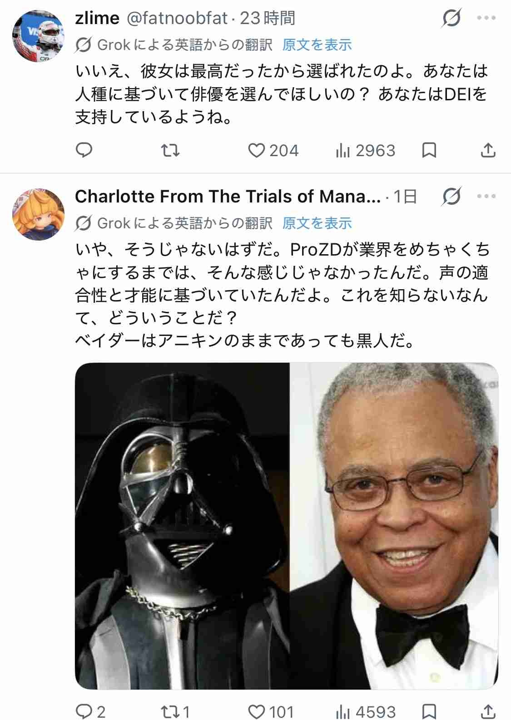Viewport: 511px width, 720px height.
Task: Bookmark zlime's tweet
Action: click(x=429, y=150)
